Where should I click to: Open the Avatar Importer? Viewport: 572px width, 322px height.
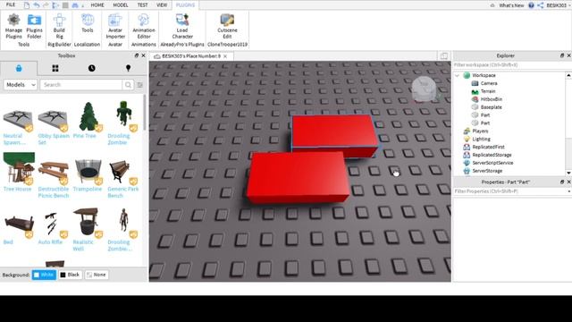point(115,26)
